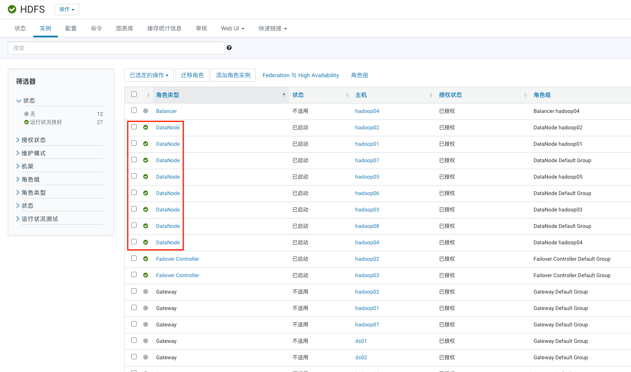
Task: Open the 角色组 link in toolbar
Action: 360,75
